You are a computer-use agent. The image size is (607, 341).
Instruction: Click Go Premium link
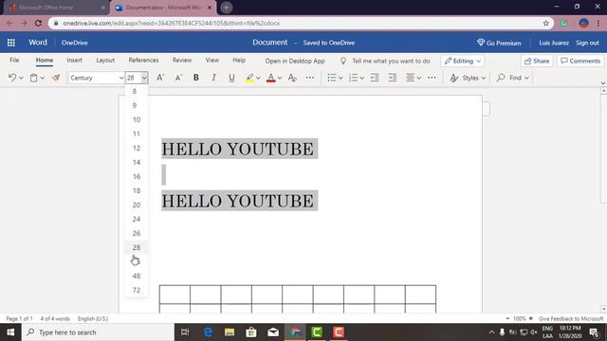coord(499,43)
